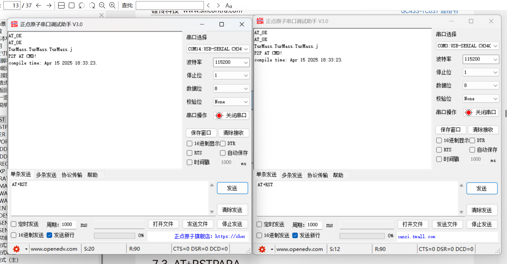The width and height of the screenshot is (507, 264).
Task: Select 单条发送 tab in COM3 window
Action: click(x=266, y=175)
